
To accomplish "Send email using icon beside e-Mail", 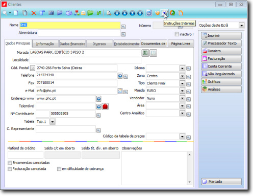I will tap(120, 91).
